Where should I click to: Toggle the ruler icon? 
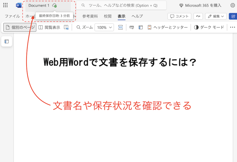point(132,27)
